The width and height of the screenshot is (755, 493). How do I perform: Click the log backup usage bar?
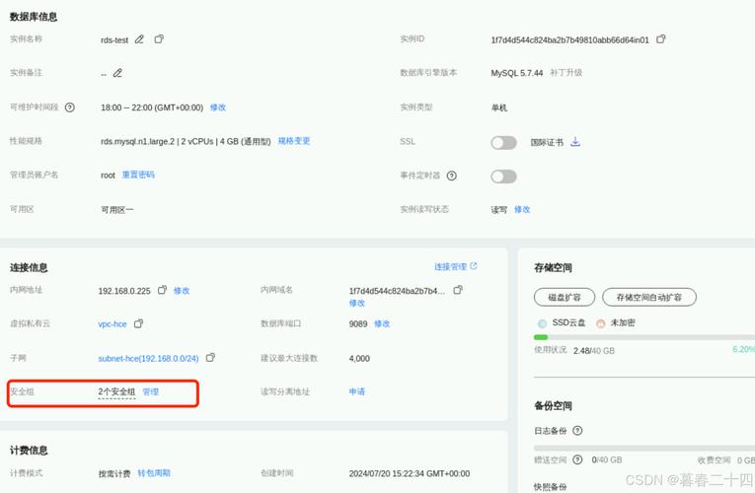point(644,448)
